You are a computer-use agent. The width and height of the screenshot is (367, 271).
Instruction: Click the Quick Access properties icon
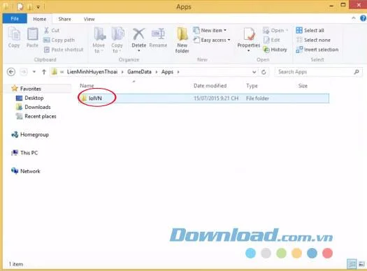point(20,7)
